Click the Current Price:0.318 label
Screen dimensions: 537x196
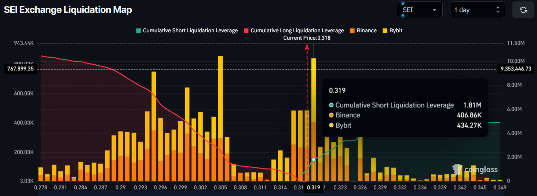point(307,38)
